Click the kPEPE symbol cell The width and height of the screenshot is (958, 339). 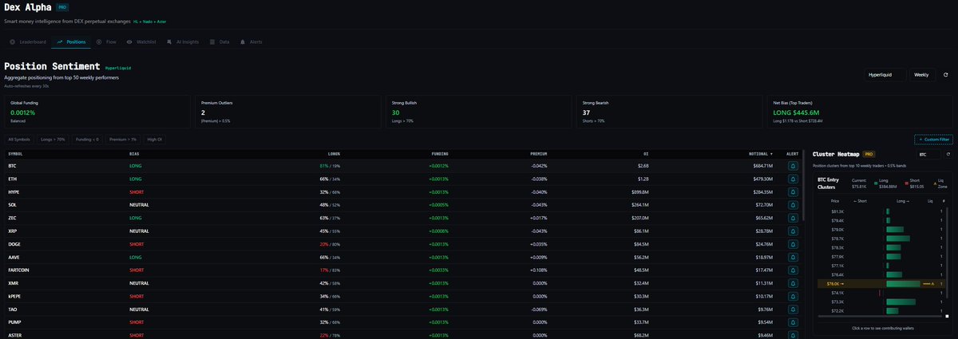tap(14, 296)
